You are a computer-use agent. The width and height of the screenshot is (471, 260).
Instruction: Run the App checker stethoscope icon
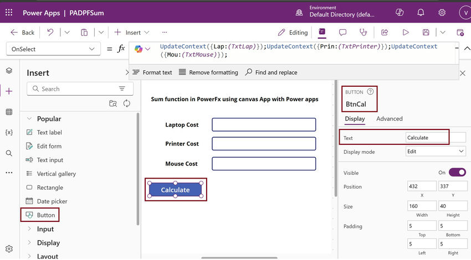coord(363,33)
